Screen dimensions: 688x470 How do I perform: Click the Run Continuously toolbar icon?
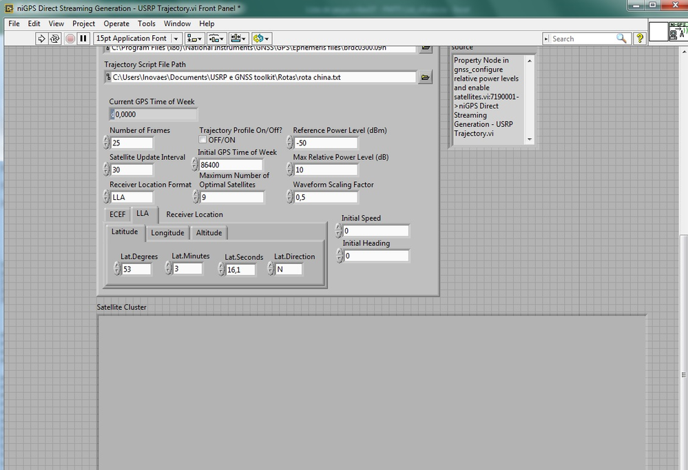[54, 39]
